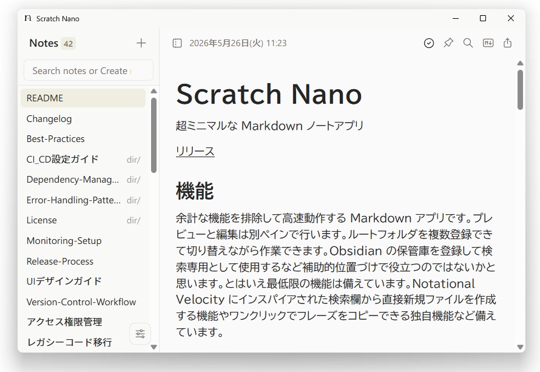Click the note list scroll down arrow

pos(154,347)
